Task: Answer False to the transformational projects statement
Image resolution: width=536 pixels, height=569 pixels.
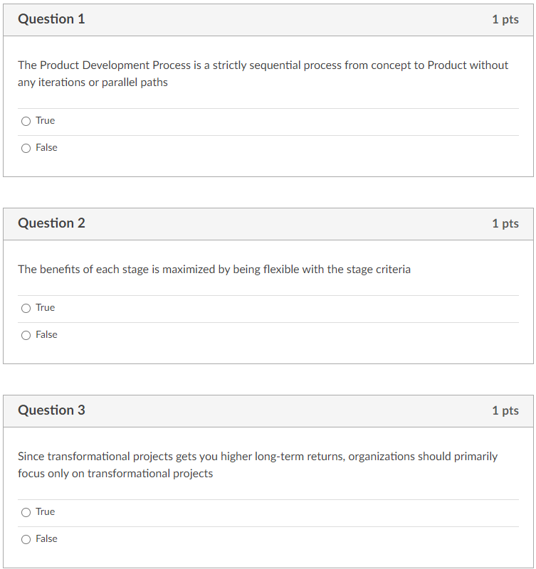Action: (26, 539)
